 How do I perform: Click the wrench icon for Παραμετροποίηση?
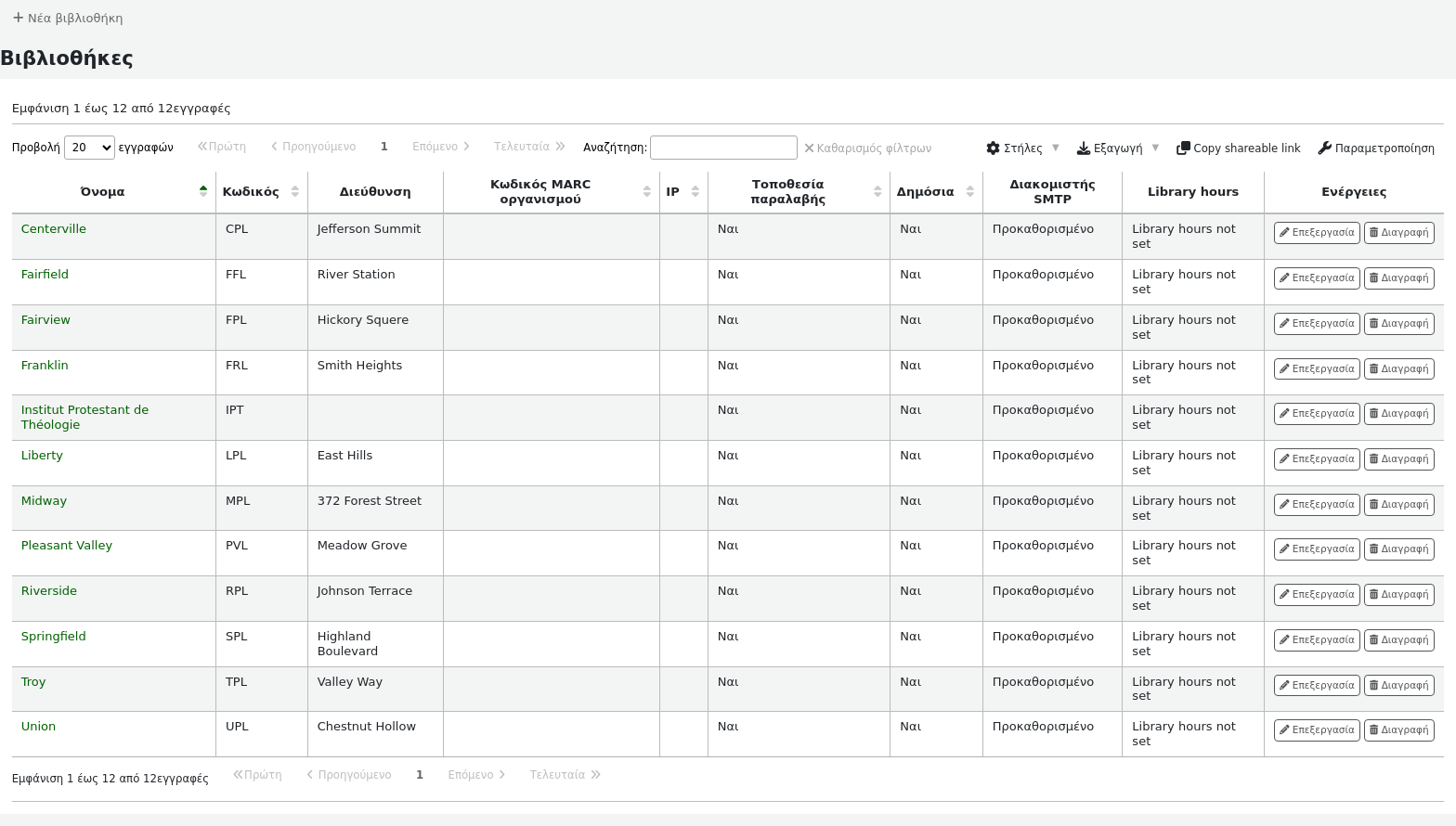coord(1325,148)
